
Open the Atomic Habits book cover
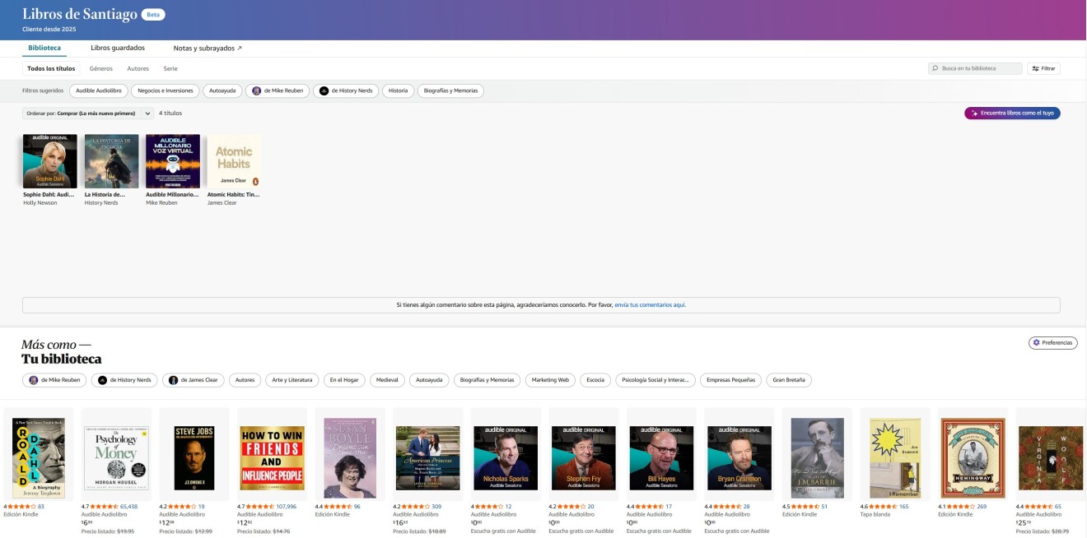[x=234, y=161]
